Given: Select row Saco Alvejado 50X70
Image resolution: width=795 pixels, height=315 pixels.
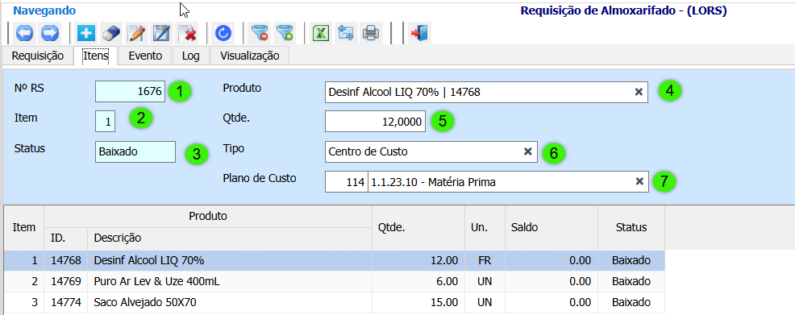Looking at the screenshot, I should pyautogui.click(x=334, y=302).
